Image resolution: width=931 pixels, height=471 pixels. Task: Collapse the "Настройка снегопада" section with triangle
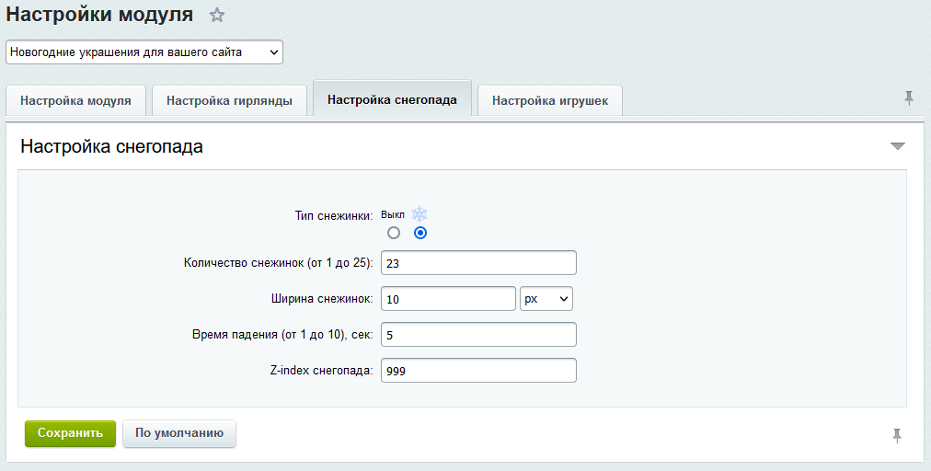(x=898, y=146)
